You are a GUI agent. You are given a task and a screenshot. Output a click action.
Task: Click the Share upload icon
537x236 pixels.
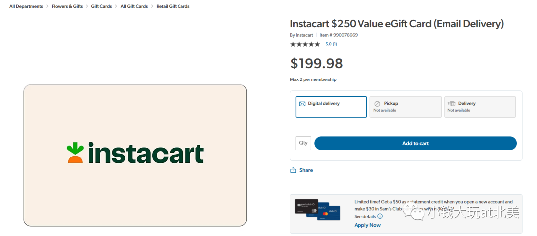click(293, 170)
